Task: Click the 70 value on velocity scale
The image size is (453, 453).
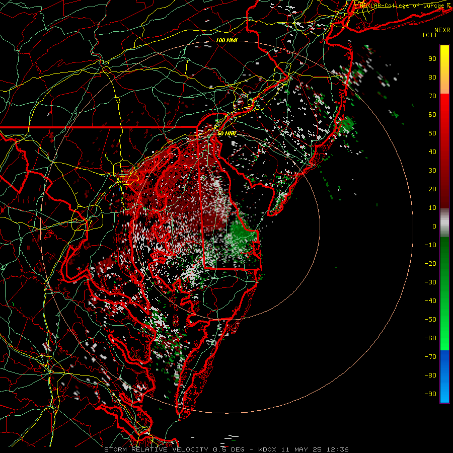Action: pyautogui.click(x=432, y=96)
